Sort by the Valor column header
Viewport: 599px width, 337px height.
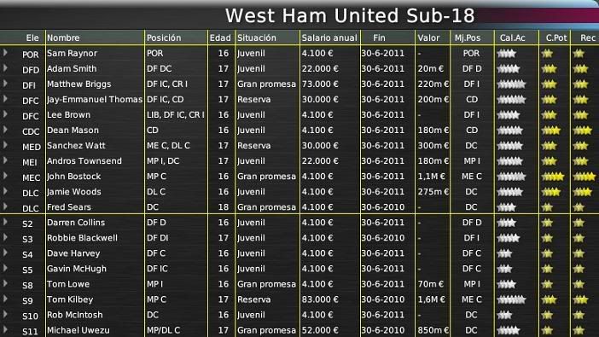[x=428, y=38]
